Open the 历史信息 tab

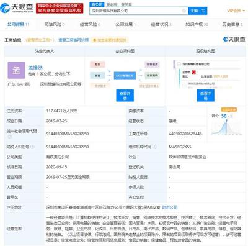(232, 24)
